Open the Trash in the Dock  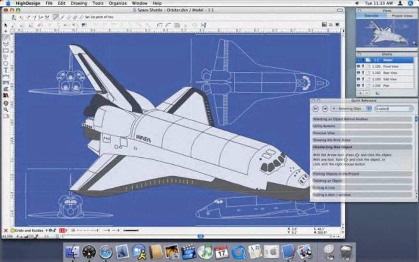pyautogui.click(x=346, y=252)
